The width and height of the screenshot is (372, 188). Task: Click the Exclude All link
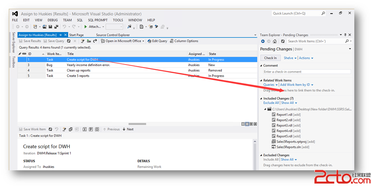(271, 103)
